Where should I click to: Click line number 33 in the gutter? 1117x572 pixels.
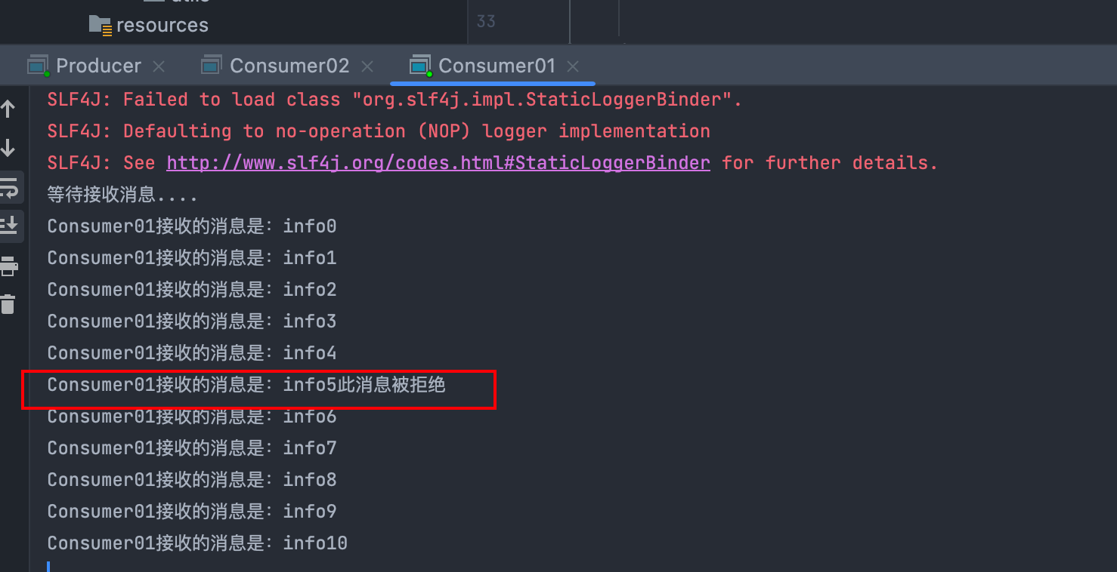tap(486, 21)
